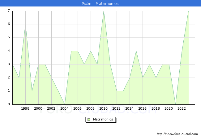Click the 2018 x-axis label
The height and width of the screenshot is (139, 201).
(x=156, y=108)
